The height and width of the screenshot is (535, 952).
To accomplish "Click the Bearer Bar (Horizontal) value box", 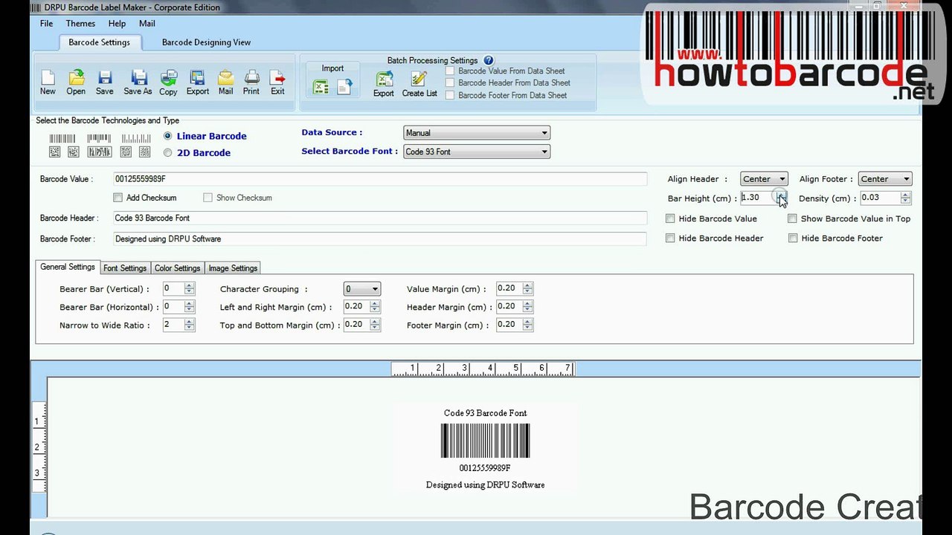I will coord(173,306).
